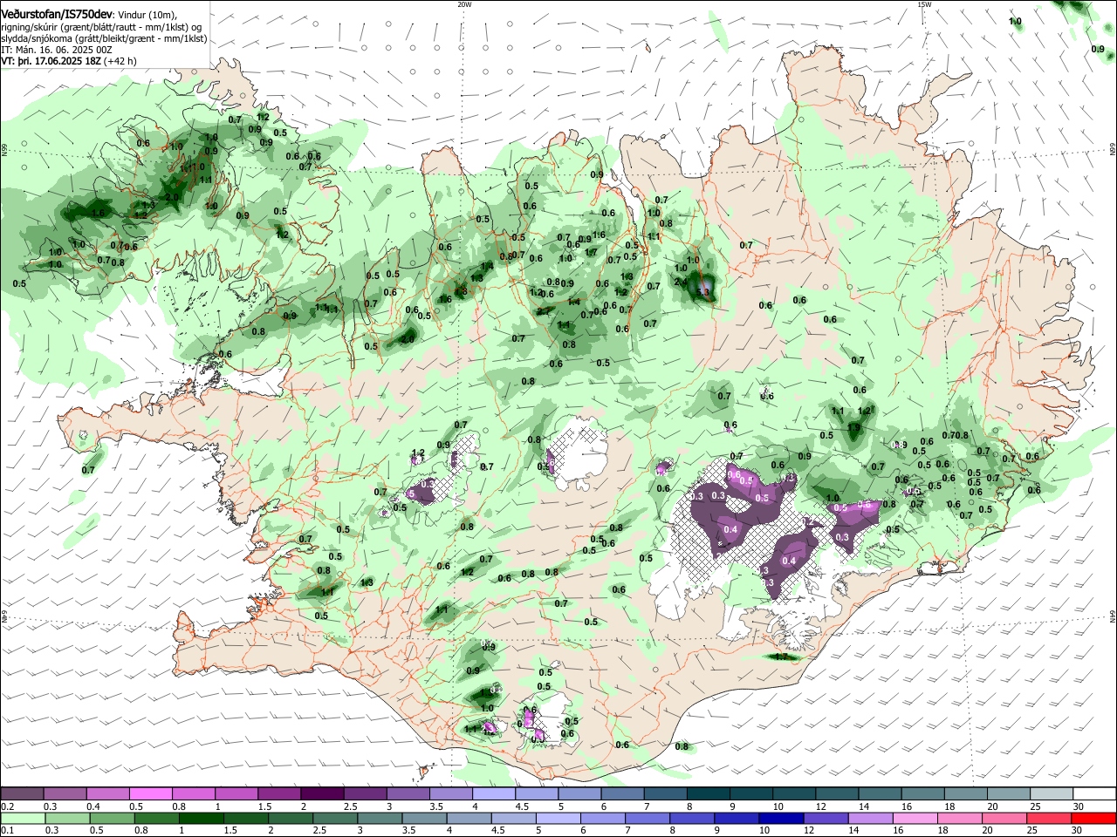This screenshot has height=837, width=1117.
Task: Click the 'Vindur (10m),' text in the header
Action: pos(147,15)
